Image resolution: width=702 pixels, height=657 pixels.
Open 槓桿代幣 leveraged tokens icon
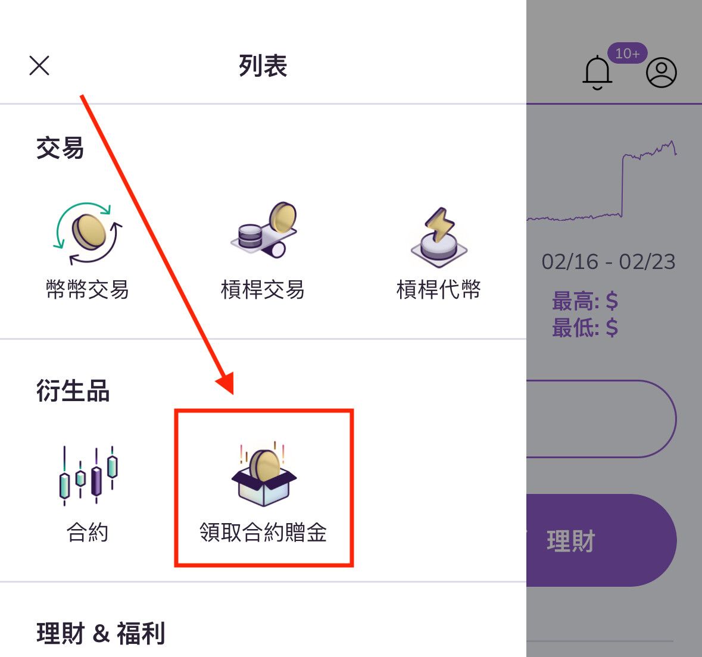tap(439, 237)
